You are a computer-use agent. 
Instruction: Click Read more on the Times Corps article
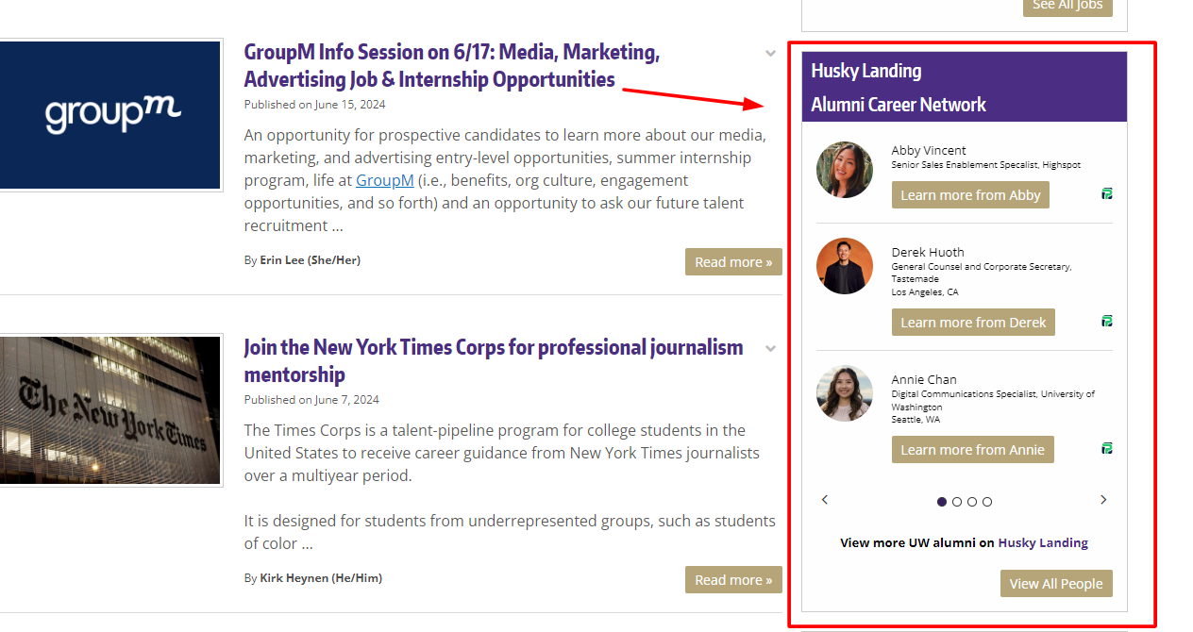(x=733, y=580)
